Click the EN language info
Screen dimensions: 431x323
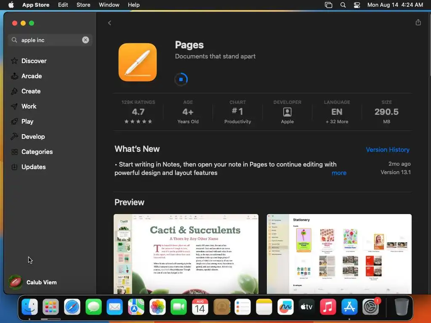tap(337, 112)
